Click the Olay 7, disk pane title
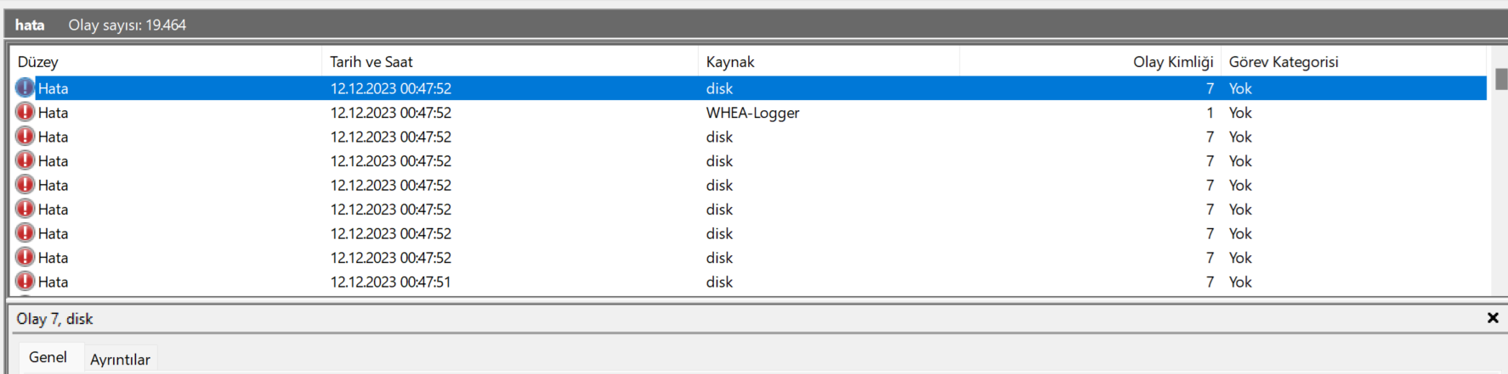This screenshot has width=1508, height=374. pyautogui.click(x=55, y=319)
